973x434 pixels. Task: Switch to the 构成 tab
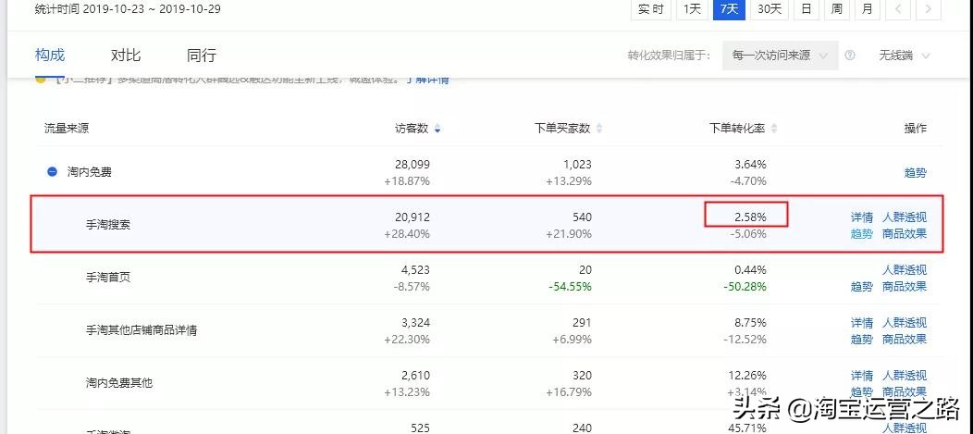coord(50,56)
